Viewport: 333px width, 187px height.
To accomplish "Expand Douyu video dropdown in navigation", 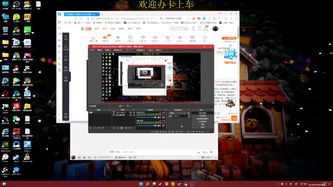I will pyautogui.click(x=122, y=29).
